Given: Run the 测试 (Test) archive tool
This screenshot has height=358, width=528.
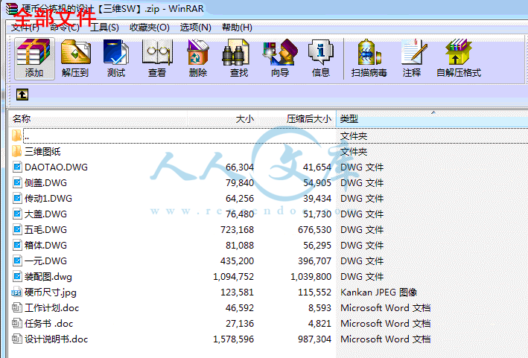Looking at the screenshot, I should tap(116, 58).
